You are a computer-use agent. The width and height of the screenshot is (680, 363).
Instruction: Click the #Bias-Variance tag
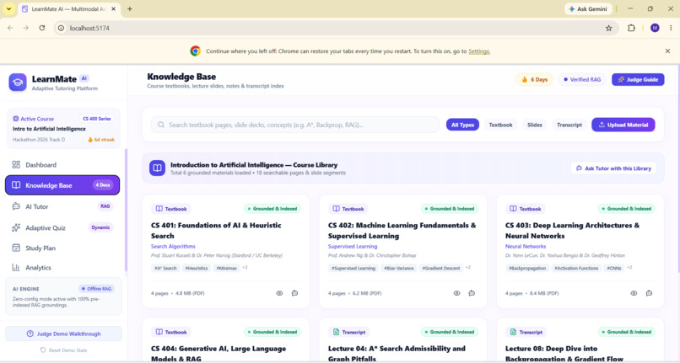click(x=399, y=268)
